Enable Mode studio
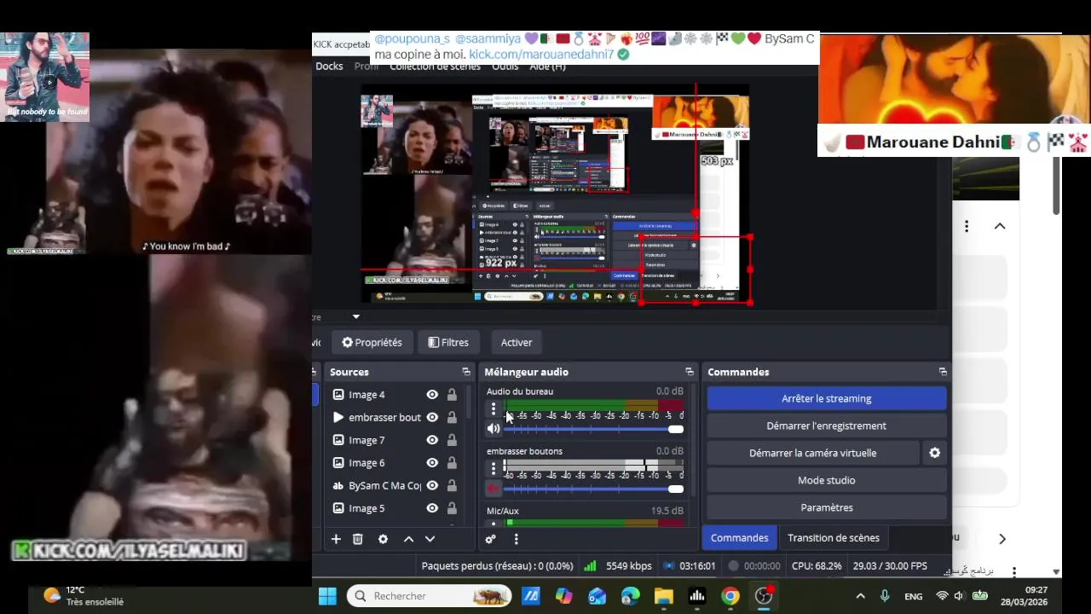1091x614 pixels. tap(827, 480)
